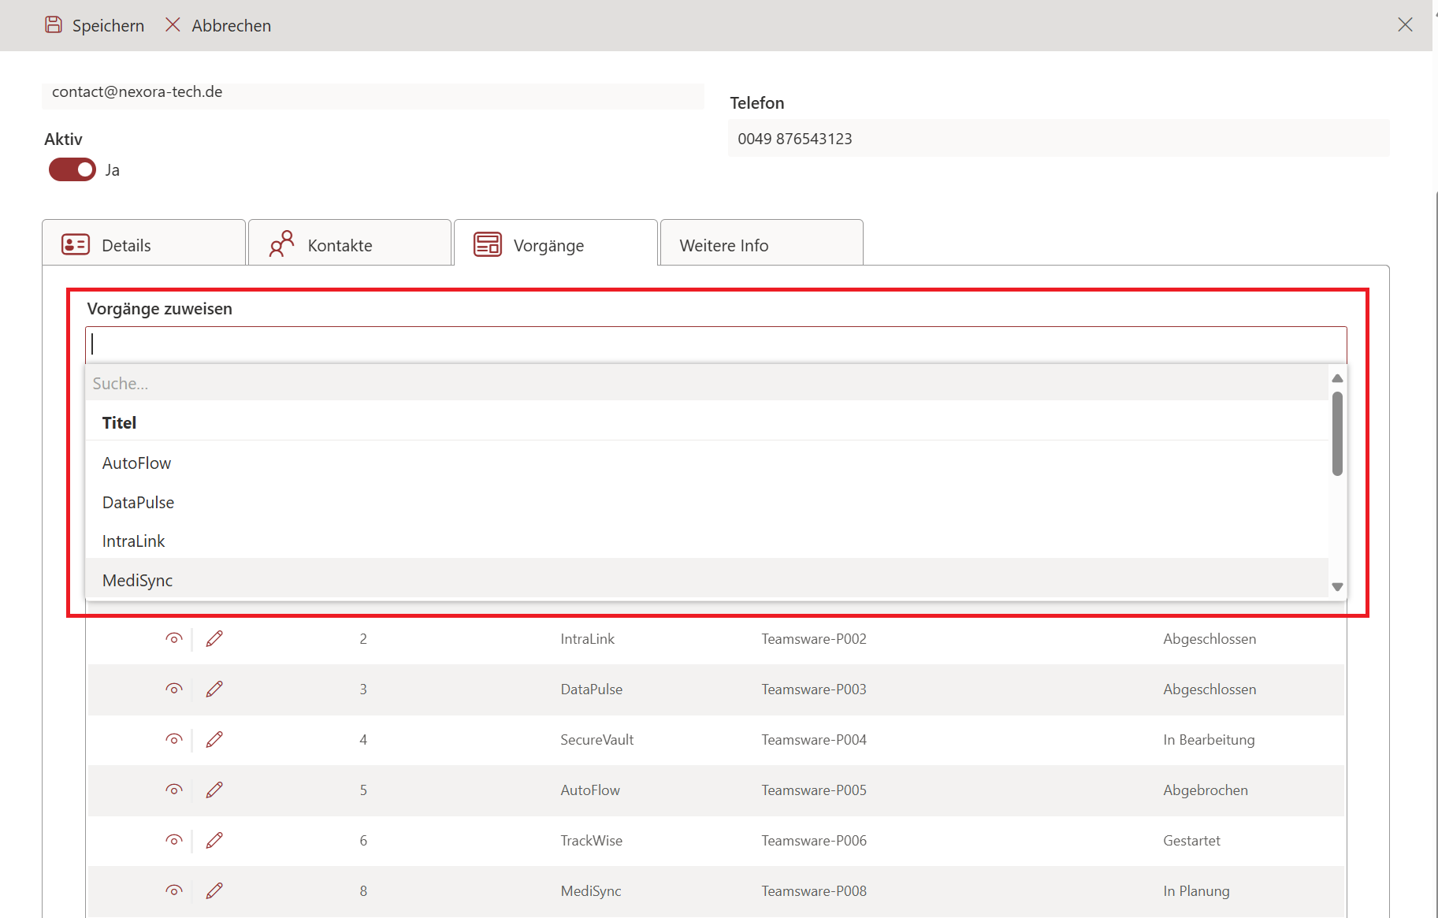The width and height of the screenshot is (1438, 918).
Task: View the AutoFlow row with eye icon
Action: click(174, 790)
